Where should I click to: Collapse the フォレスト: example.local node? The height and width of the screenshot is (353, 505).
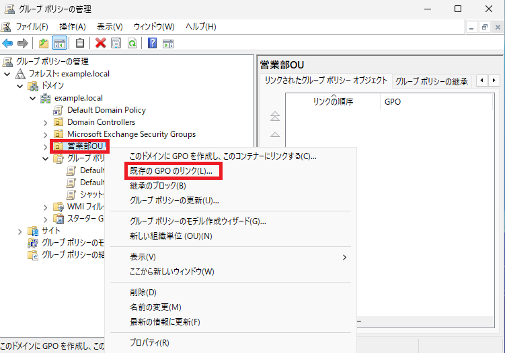(7, 74)
